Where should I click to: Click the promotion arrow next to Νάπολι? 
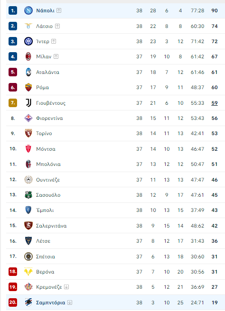point(59,10)
